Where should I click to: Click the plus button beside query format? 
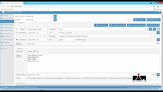[x=158, y=75]
